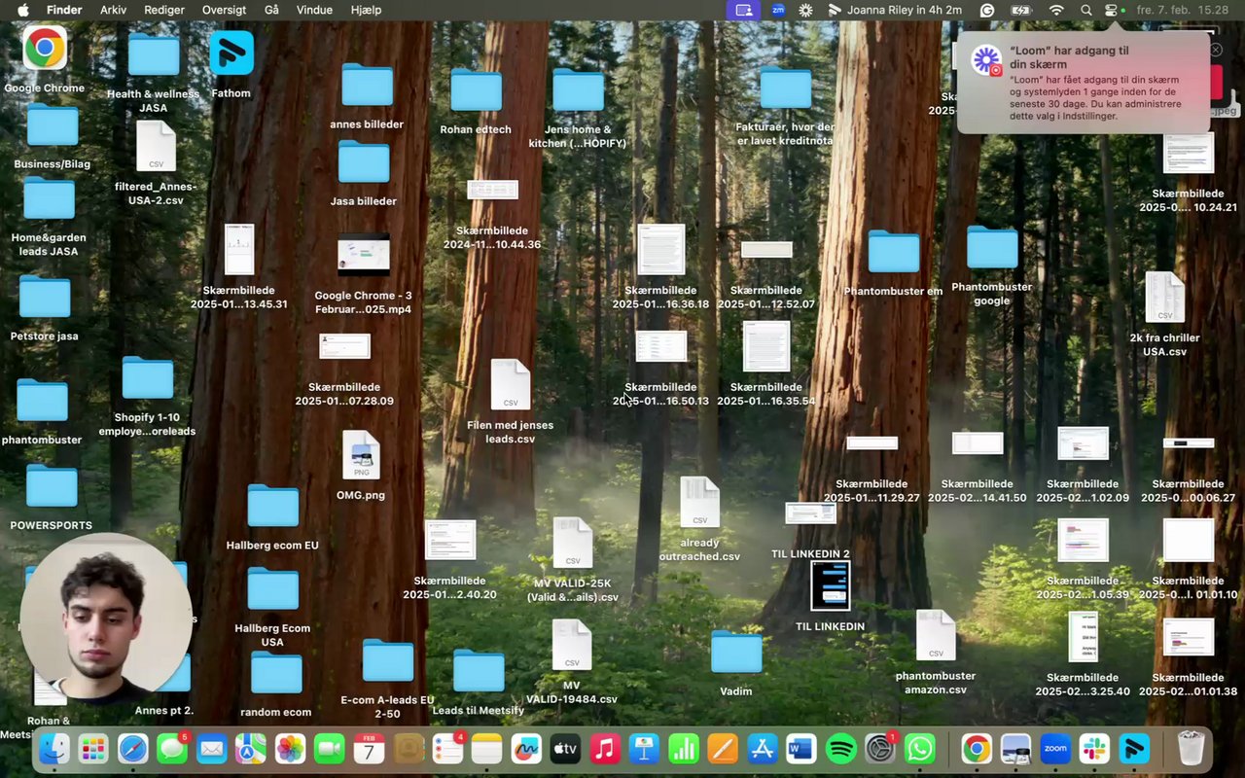The height and width of the screenshot is (778, 1245).
Task: Launch WhatsApp from the dock
Action: pyautogui.click(x=919, y=749)
